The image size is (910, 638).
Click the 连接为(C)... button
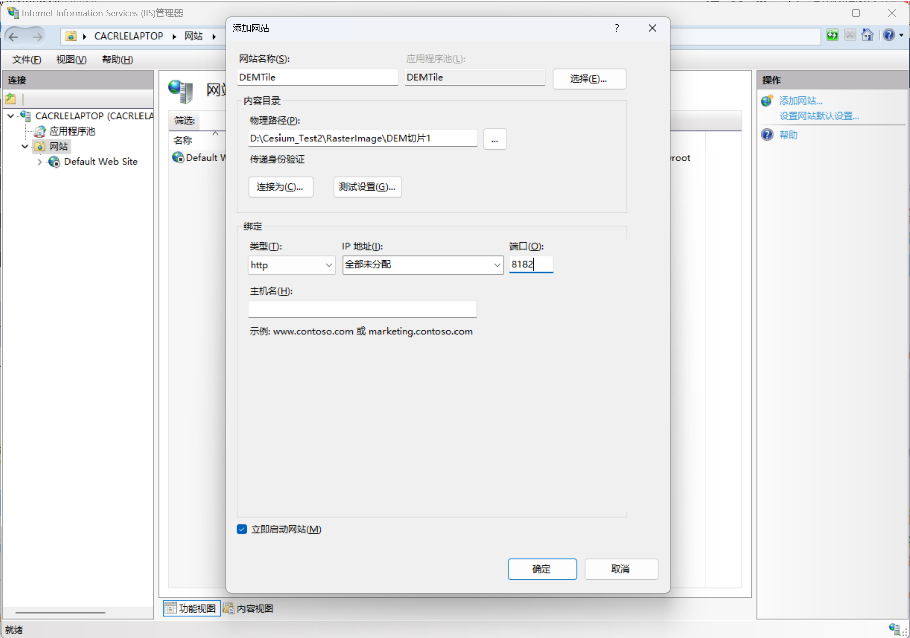tap(281, 187)
